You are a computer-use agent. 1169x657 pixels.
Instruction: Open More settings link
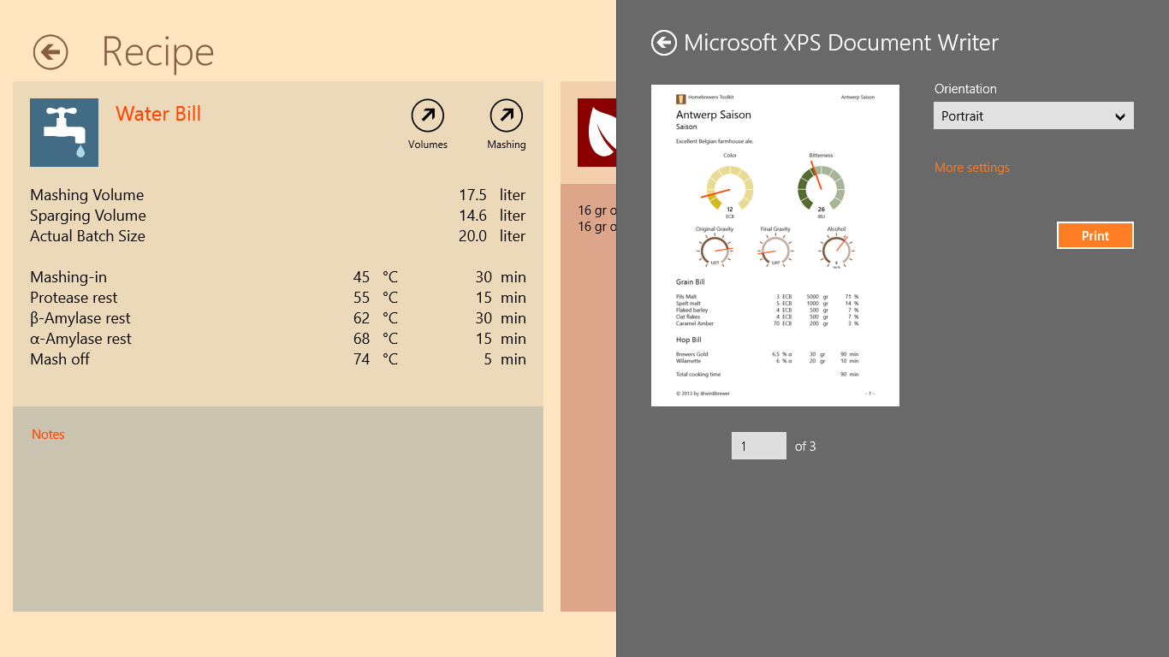[971, 168]
